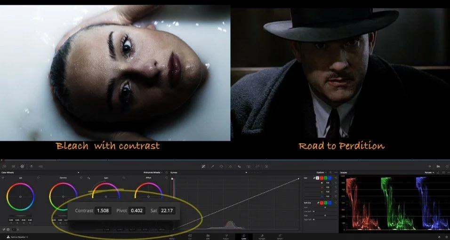Open the Curves options menu
Viewport: 450px width, 240px height.
click(x=336, y=173)
